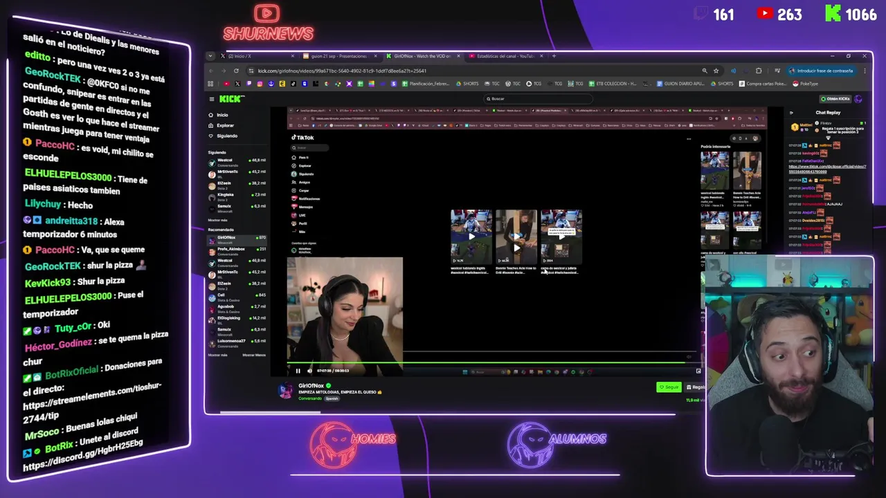Click the HOMIES neon logo
886x498 pixels.
pos(353,444)
